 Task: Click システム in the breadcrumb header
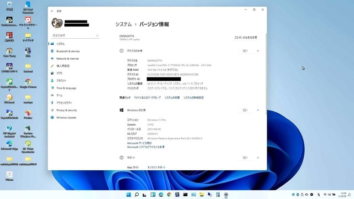tap(123, 24)
